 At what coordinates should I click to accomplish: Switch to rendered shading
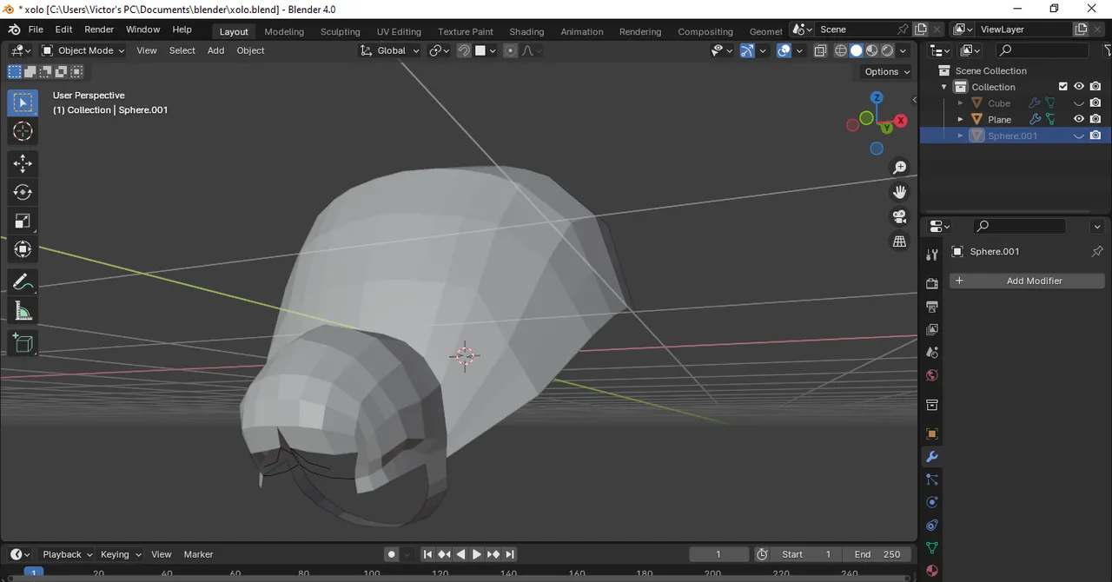887,50
